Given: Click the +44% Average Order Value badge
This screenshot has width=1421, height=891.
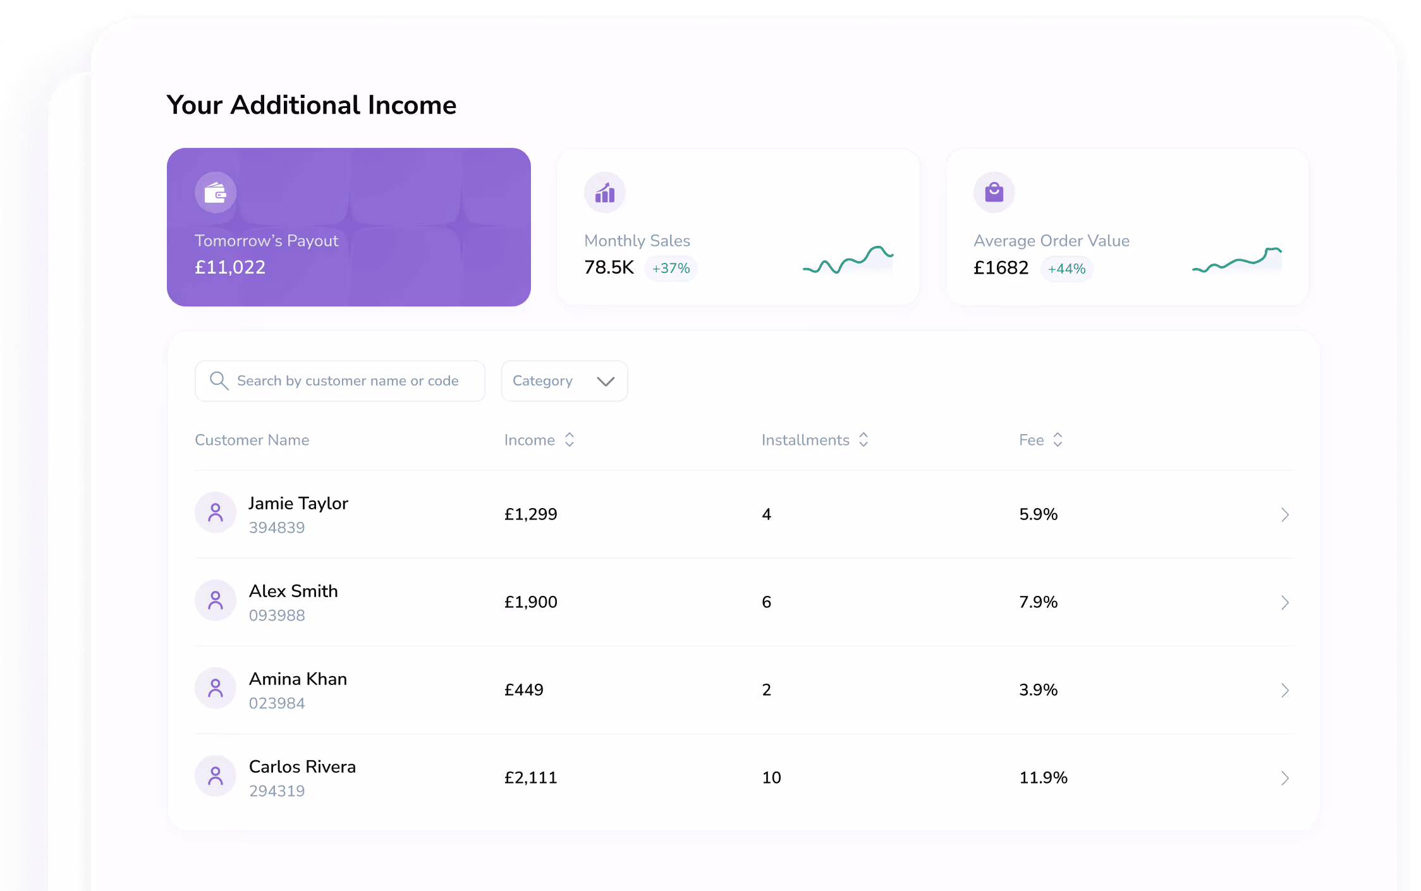Looking at the screenshot, I should tap(1066, 269).
